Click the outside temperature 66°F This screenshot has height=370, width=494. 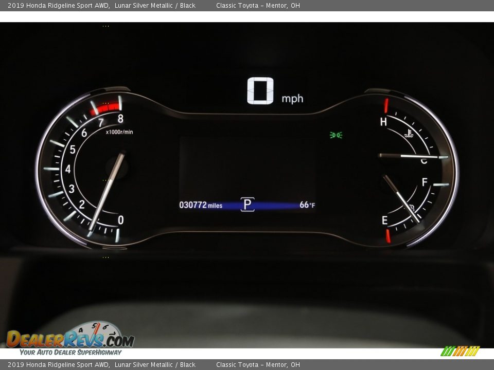pyautogui.click(x=307, y=205)
